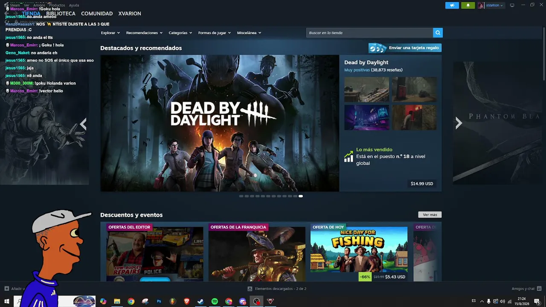Click the blue megaphone announcements button
The width and height of the screenshot is (546, 307).
tap(452, 6)
